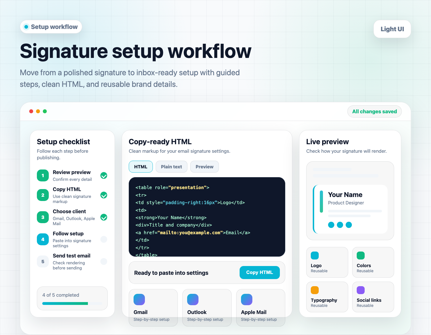Click the Apple Mail gradient icon

click(x=247, y=300)
